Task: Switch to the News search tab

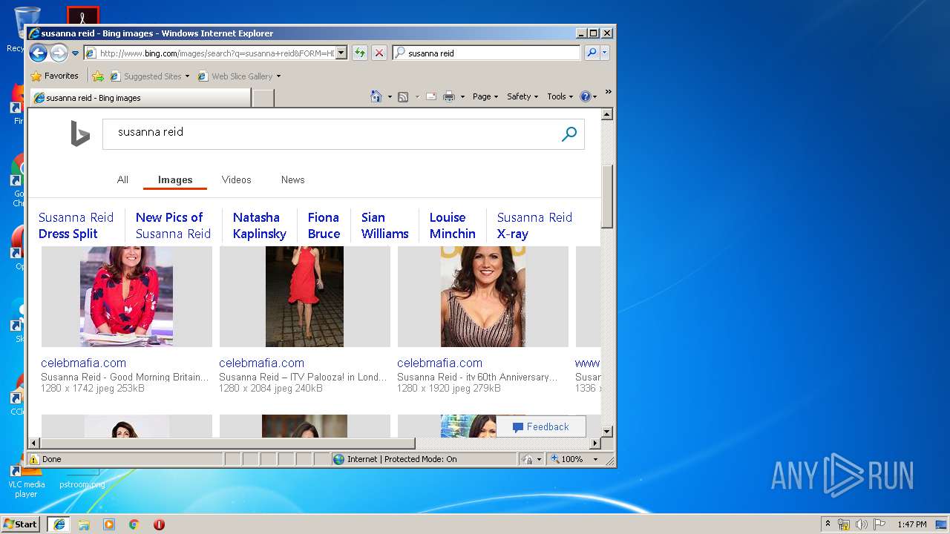Action: 292,179
